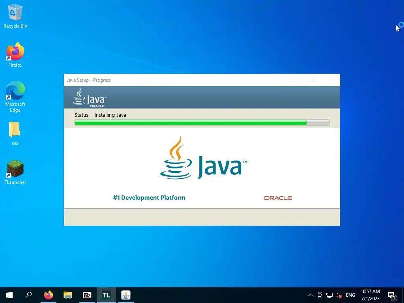The image size is (404, 303).
Task: Click the Java installation progress bar
Action: coord(202,122)
